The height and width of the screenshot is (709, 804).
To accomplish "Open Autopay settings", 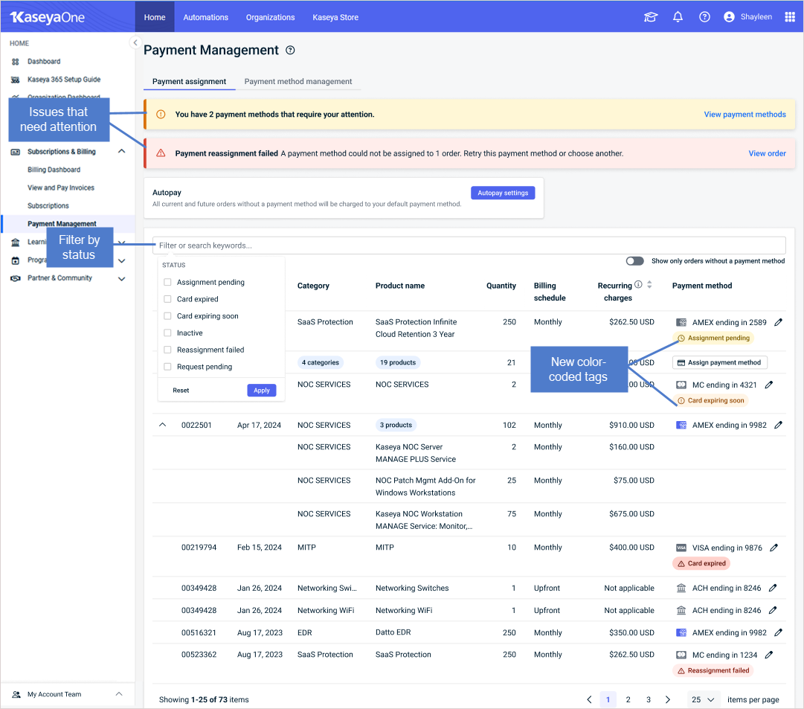I will pos(503,193).
